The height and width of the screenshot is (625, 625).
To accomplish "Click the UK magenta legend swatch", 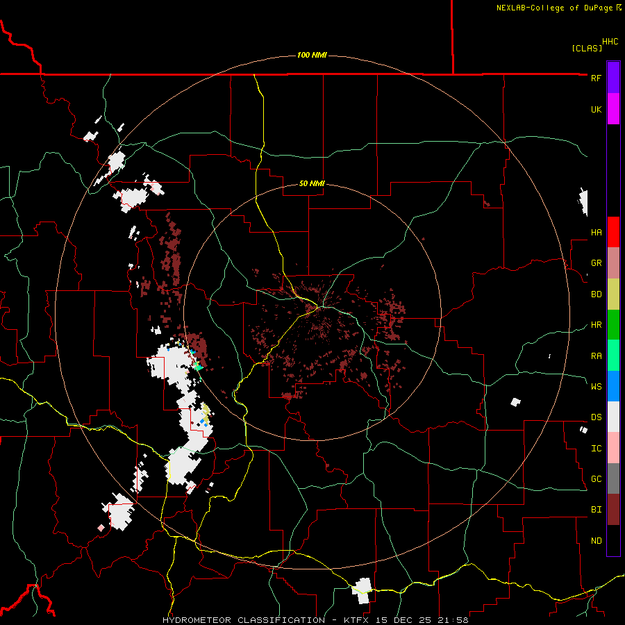I will [613, 109].
